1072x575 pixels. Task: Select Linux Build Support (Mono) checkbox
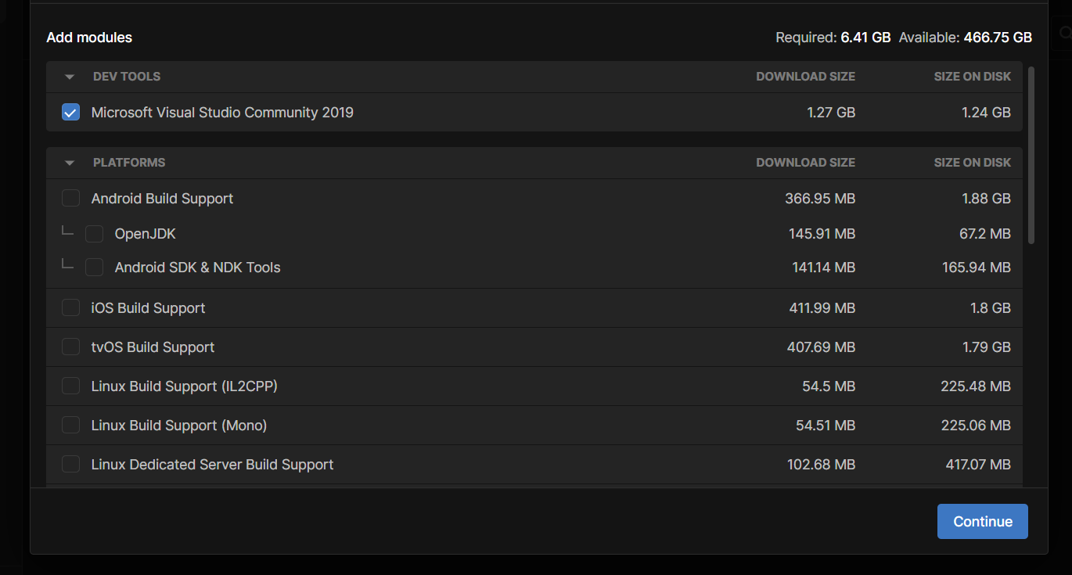(70, 426)
